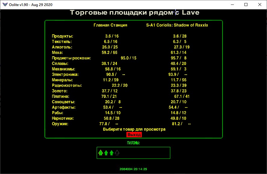
Task: Click the Shadow of Raxxla station header
Action: tap(177, 25)
